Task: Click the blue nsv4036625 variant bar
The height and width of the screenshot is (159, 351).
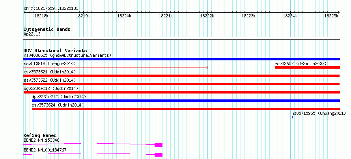Action: pyautogui.click(x=181, y=59)
